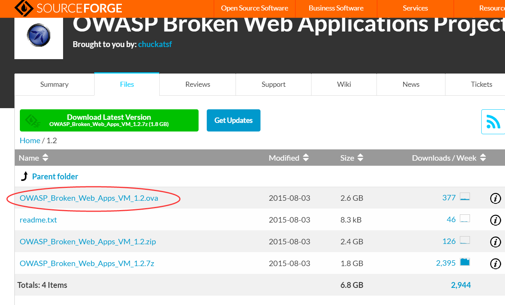The height and width of the screenshot is (305, 505).
Task: Sort by Downloads / Week
Action: click(483, 158)
